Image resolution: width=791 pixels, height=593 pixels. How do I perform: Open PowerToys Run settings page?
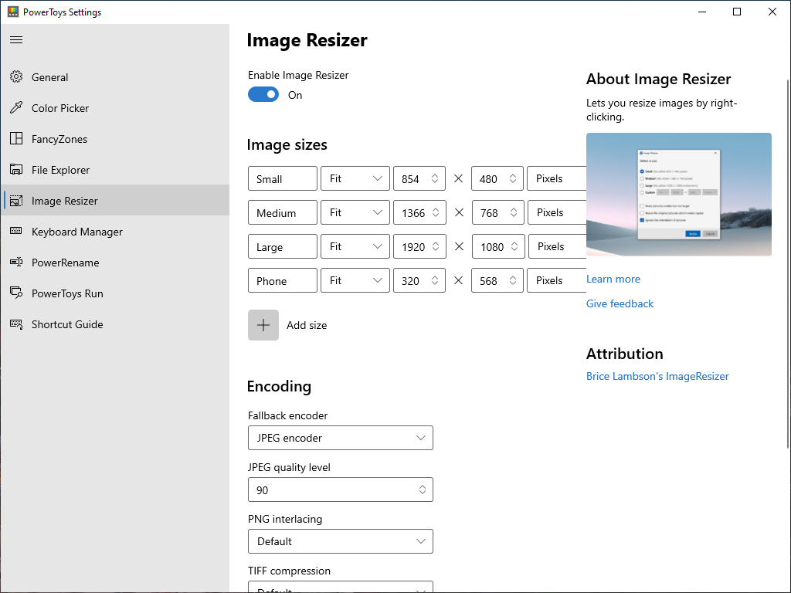click(x=115, y=293)
